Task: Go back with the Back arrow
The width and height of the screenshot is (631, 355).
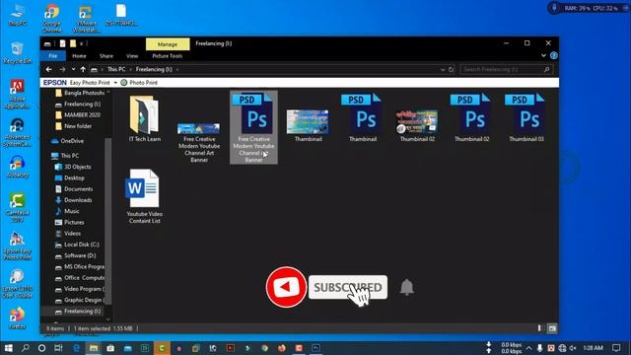Action: [x=48, y=69]
